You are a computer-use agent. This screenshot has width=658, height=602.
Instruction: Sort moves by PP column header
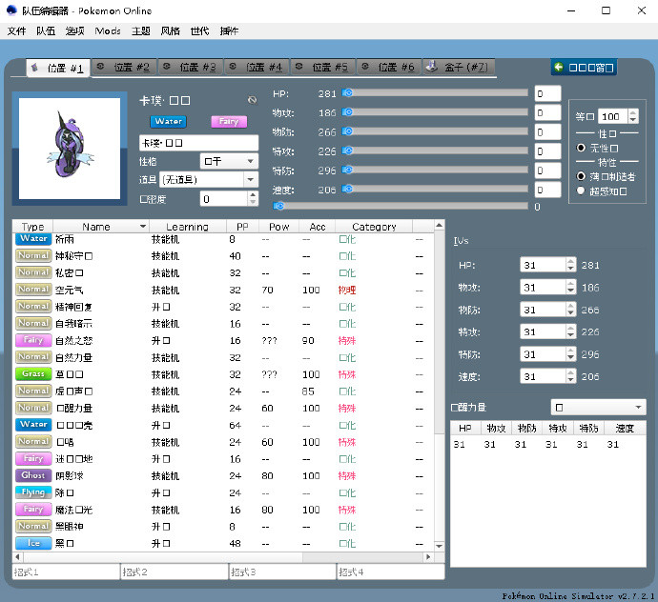coord(242,227)
